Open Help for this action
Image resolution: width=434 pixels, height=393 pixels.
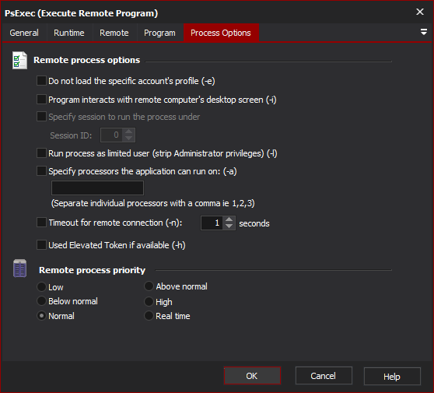pos(392,377)
